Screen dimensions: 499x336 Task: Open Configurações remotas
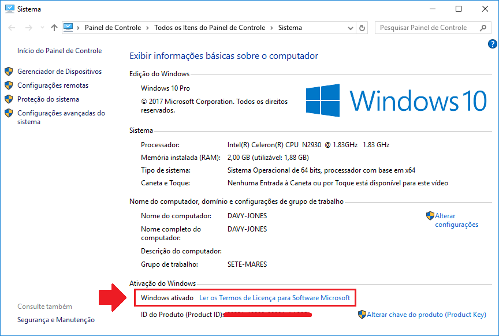(x=53, y=85)
